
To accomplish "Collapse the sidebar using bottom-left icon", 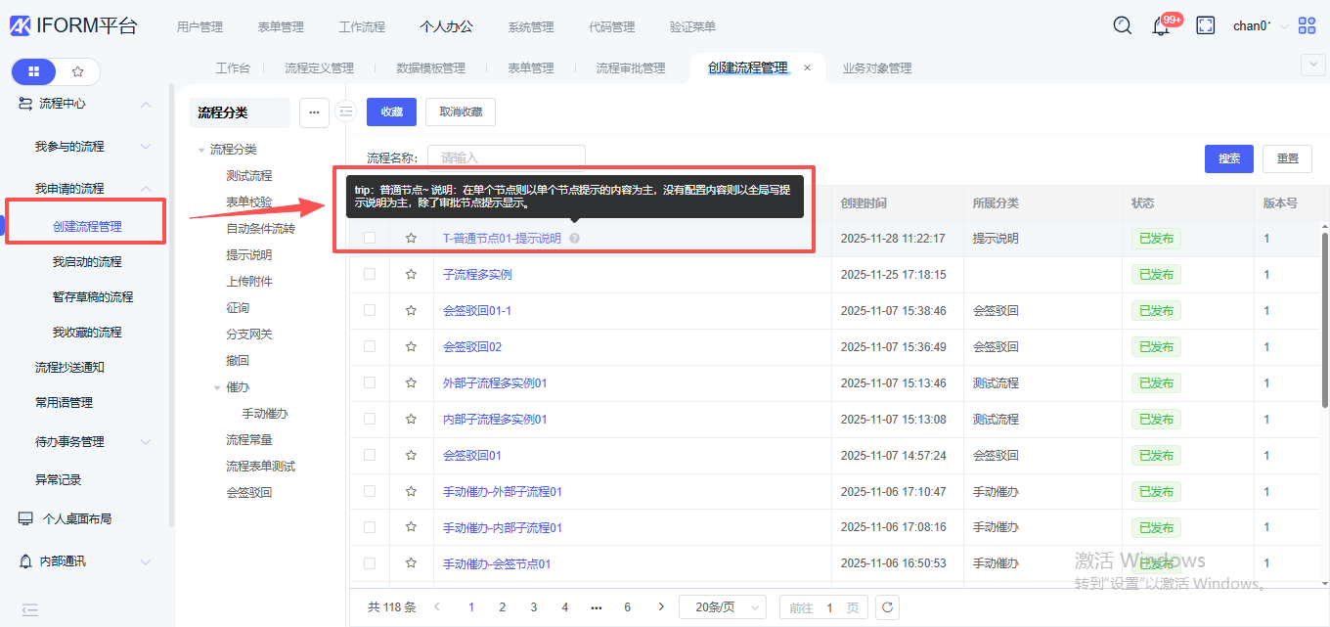I will 29,610.
